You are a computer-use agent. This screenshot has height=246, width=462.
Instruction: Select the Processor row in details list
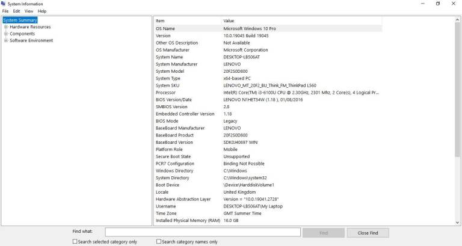pyautogui.click(x=268, y=93)
